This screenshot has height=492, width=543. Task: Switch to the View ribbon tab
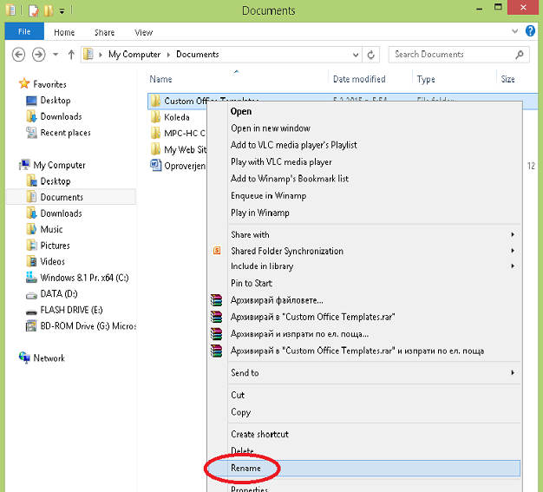tap(143, 32)
